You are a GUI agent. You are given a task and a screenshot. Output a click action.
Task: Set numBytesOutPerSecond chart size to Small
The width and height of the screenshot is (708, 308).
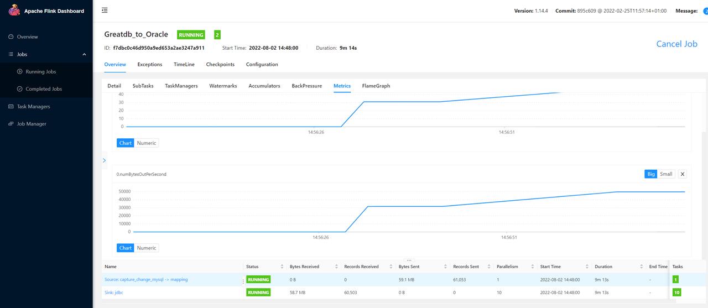click(x=666, y=174)
